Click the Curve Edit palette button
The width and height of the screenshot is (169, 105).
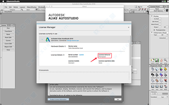point(8,44)
